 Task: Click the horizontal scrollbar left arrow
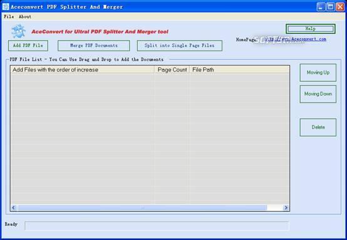point(14,207)
